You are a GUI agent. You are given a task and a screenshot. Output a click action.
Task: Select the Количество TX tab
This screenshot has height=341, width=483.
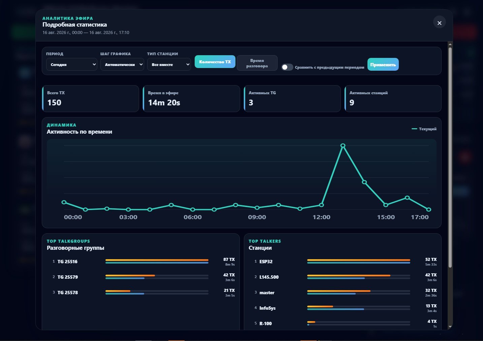[215, 62]
